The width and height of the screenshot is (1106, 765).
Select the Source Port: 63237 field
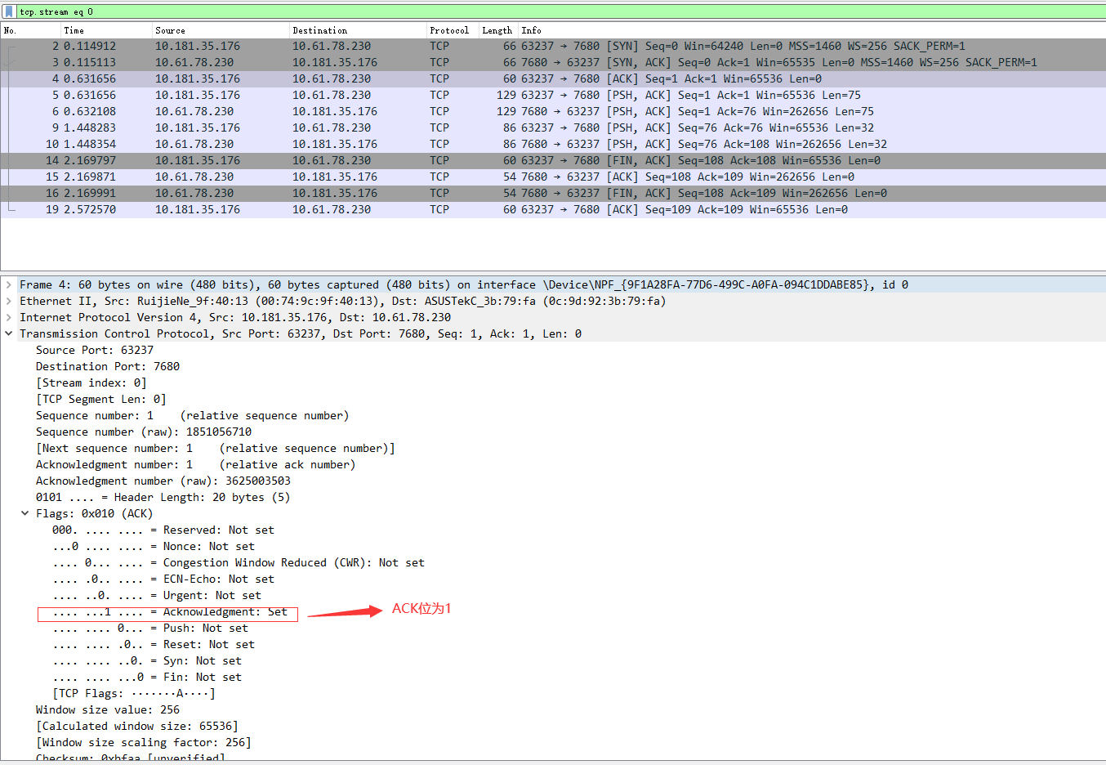(90, 350)
